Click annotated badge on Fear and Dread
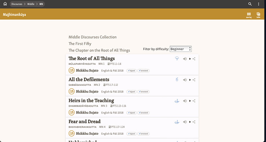This screenshot has height=142, width=266. click(143, 134)
